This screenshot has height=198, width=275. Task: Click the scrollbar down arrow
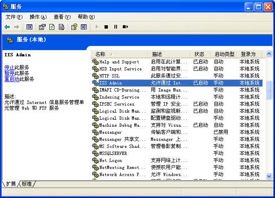pos(269,176)
